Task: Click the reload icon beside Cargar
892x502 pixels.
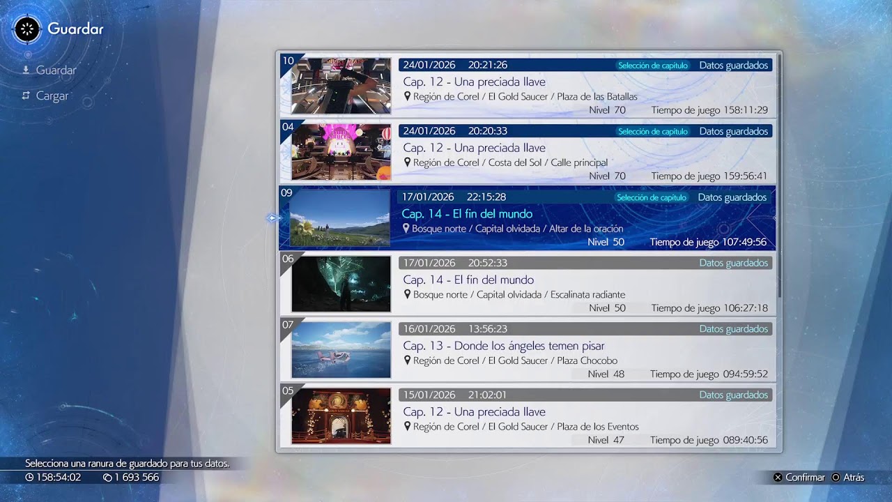Action: (x=26, y=96)
